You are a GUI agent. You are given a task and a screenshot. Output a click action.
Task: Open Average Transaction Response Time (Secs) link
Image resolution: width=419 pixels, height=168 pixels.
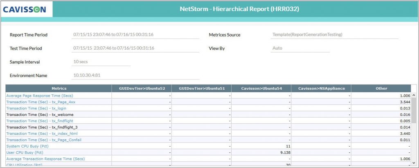45,159
